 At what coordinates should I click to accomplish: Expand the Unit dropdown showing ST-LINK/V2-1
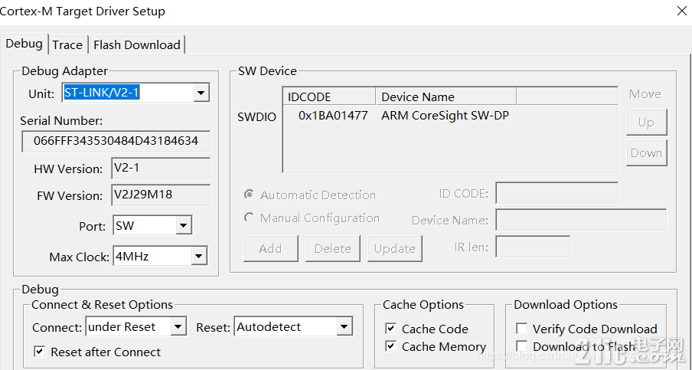tap(201, 93)
